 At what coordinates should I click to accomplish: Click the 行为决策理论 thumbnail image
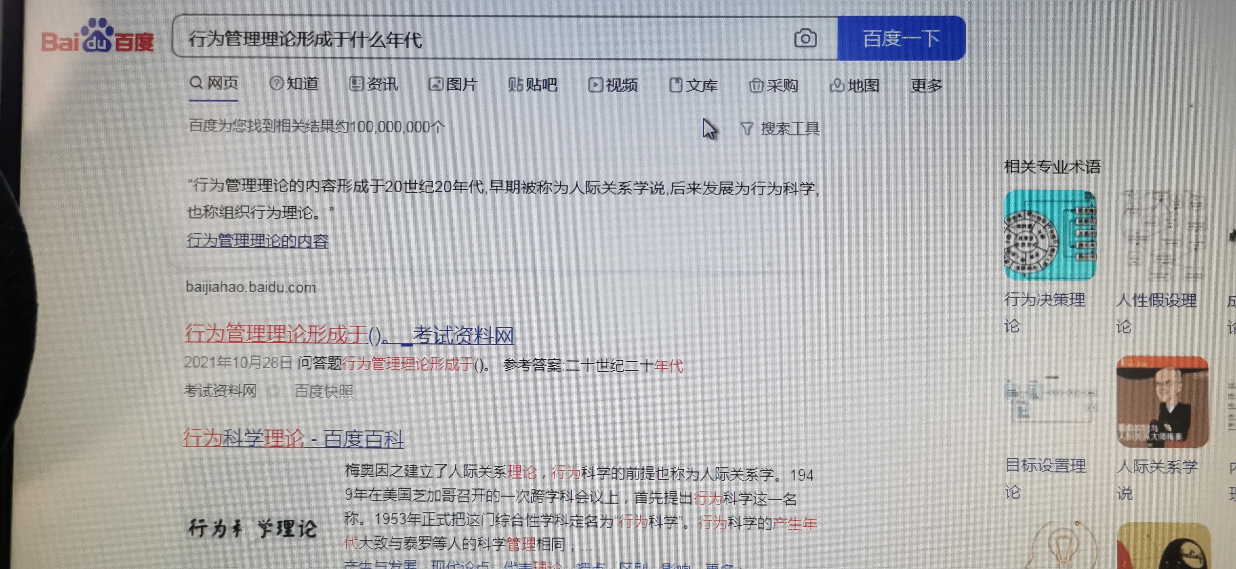(x=1050, y=235)
